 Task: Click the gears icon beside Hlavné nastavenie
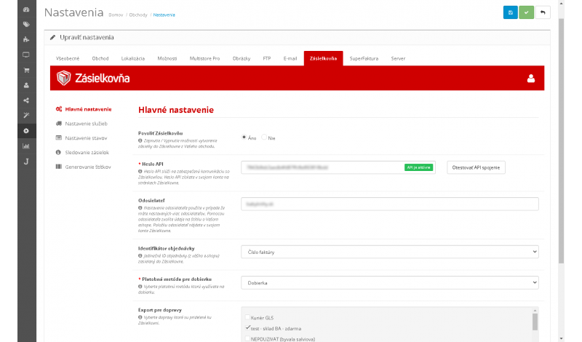pos(59,109)
